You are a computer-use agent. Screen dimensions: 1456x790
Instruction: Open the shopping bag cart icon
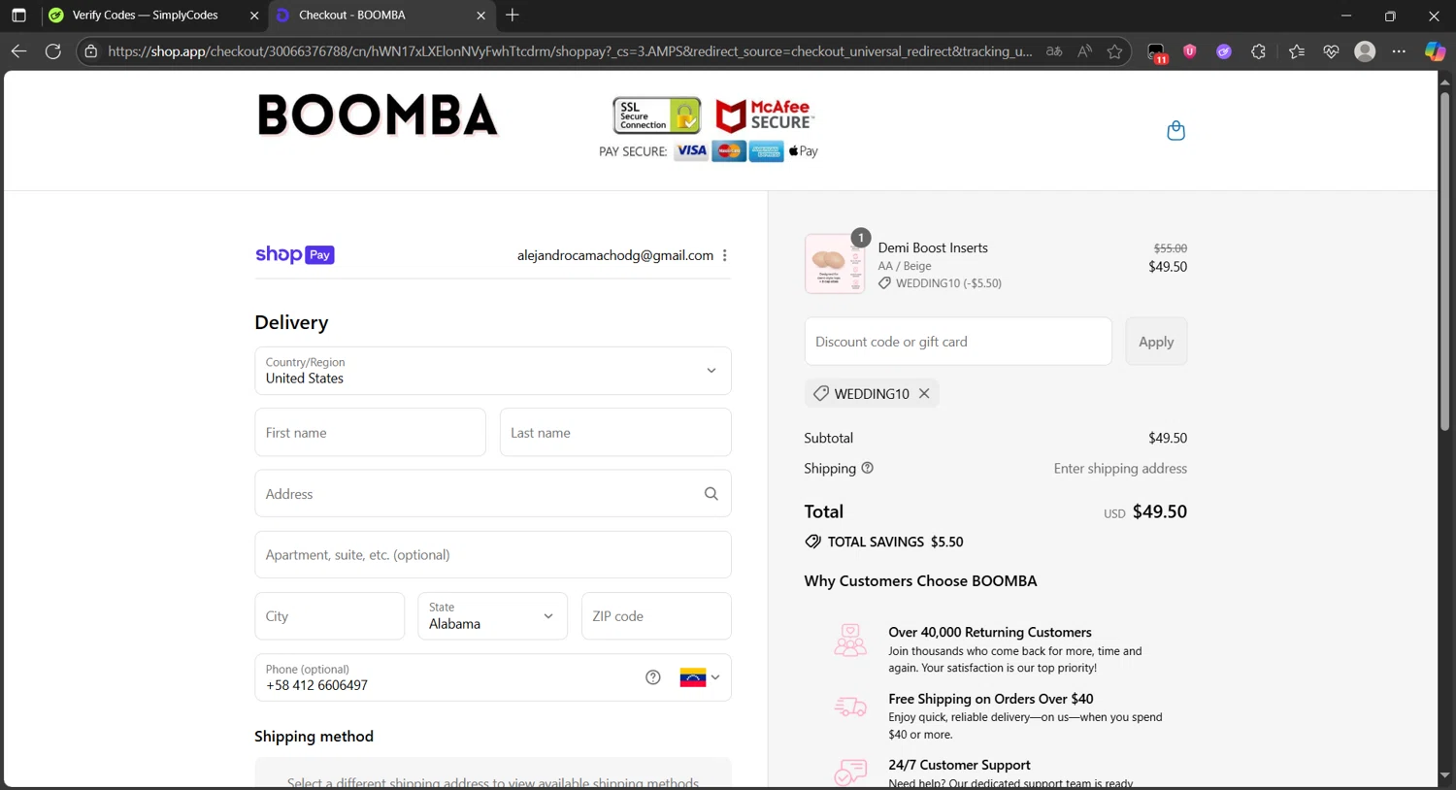(1175, 130)
